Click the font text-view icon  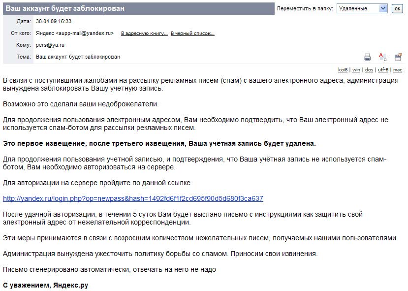382,57
